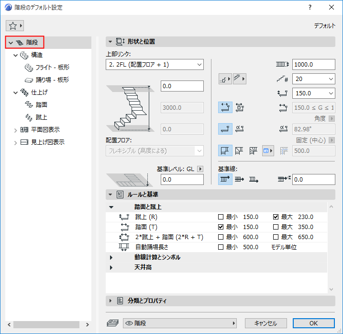Enable 自動踊場長さ 最小 checkbox

[x=221, y=247]
